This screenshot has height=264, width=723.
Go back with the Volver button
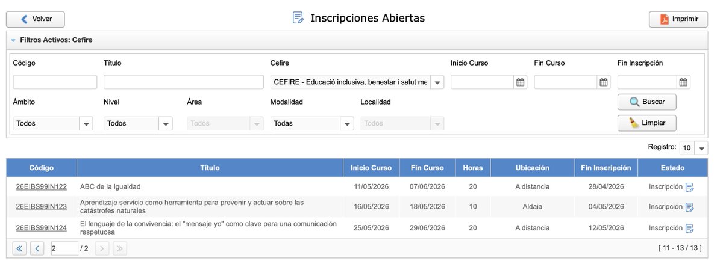point(36,19)
